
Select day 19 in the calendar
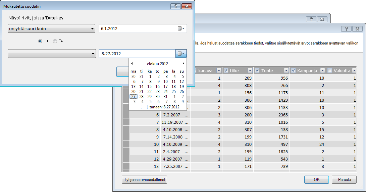tap(181, 87)
